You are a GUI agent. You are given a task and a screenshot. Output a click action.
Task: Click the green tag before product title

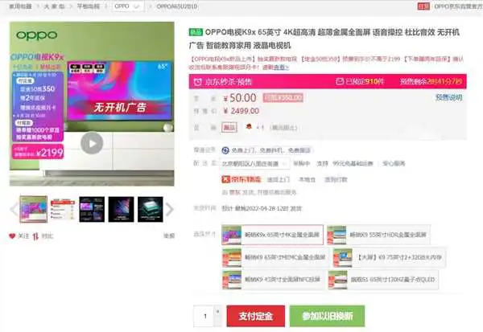[x=196, y=32]
